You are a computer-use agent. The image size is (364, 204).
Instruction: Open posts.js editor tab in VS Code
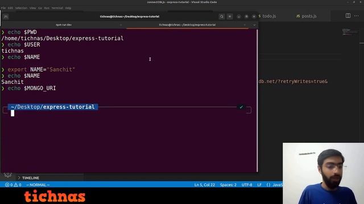click(x=307, y=16)
